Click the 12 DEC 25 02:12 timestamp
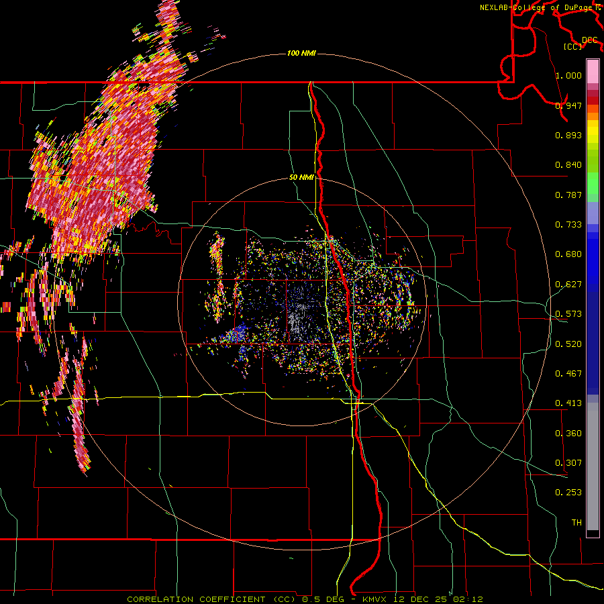The height and width of the screenshot is (604, 604). tap(438, 599)
